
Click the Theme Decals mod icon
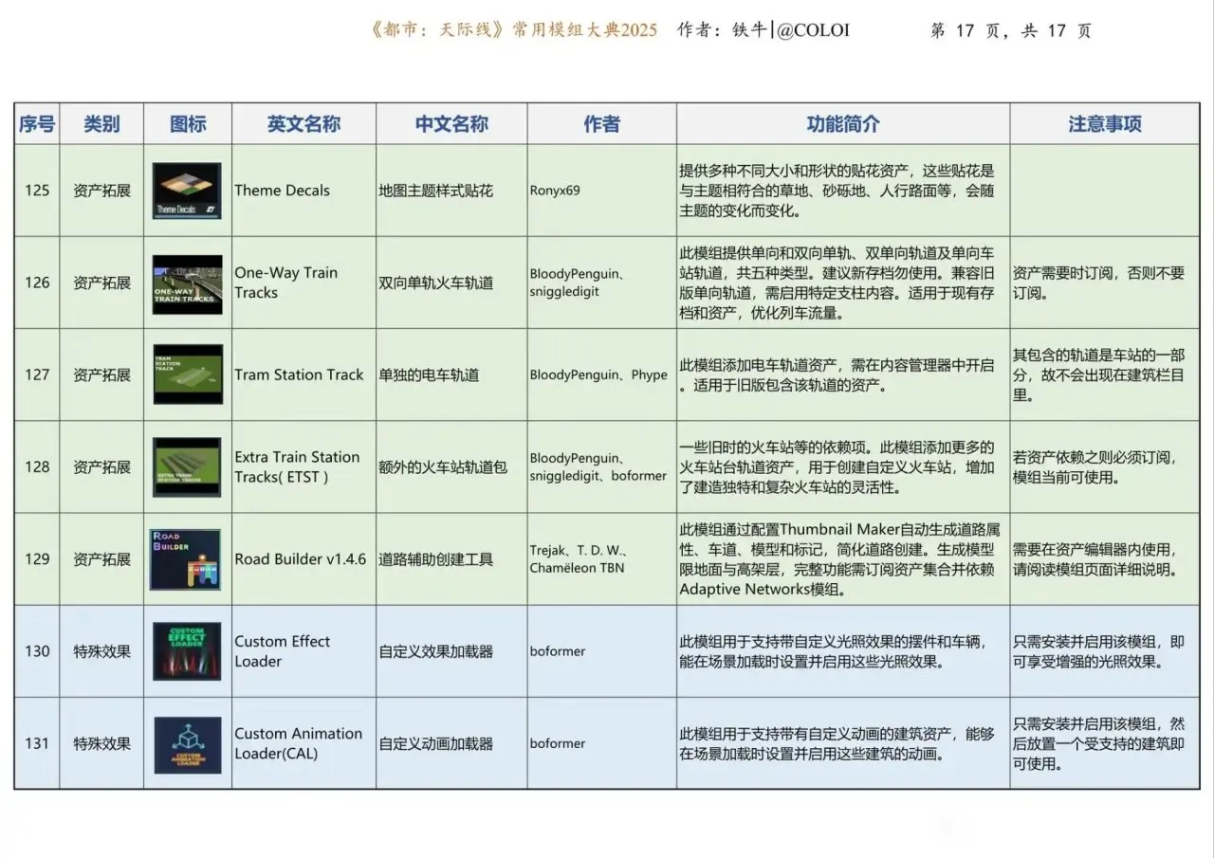187,192
